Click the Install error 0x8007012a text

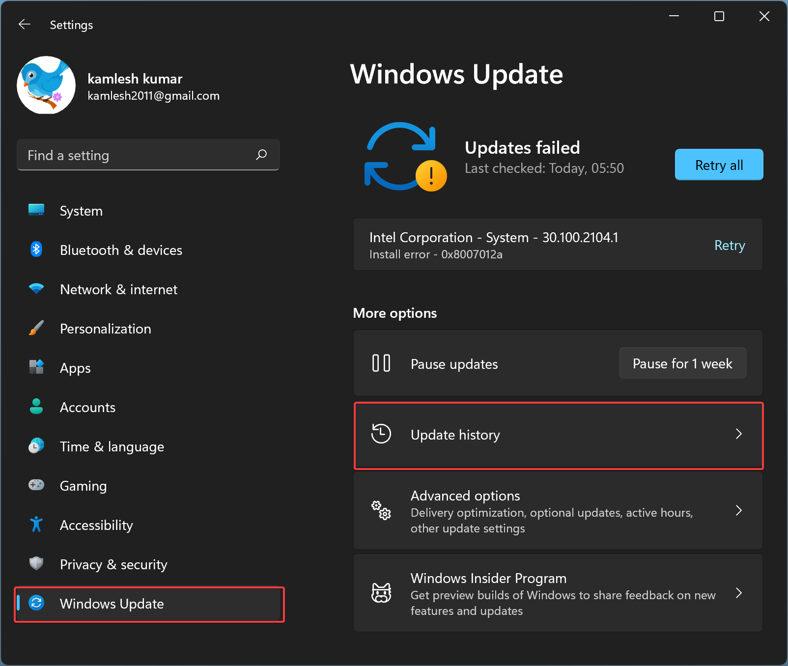coord(436,254)
